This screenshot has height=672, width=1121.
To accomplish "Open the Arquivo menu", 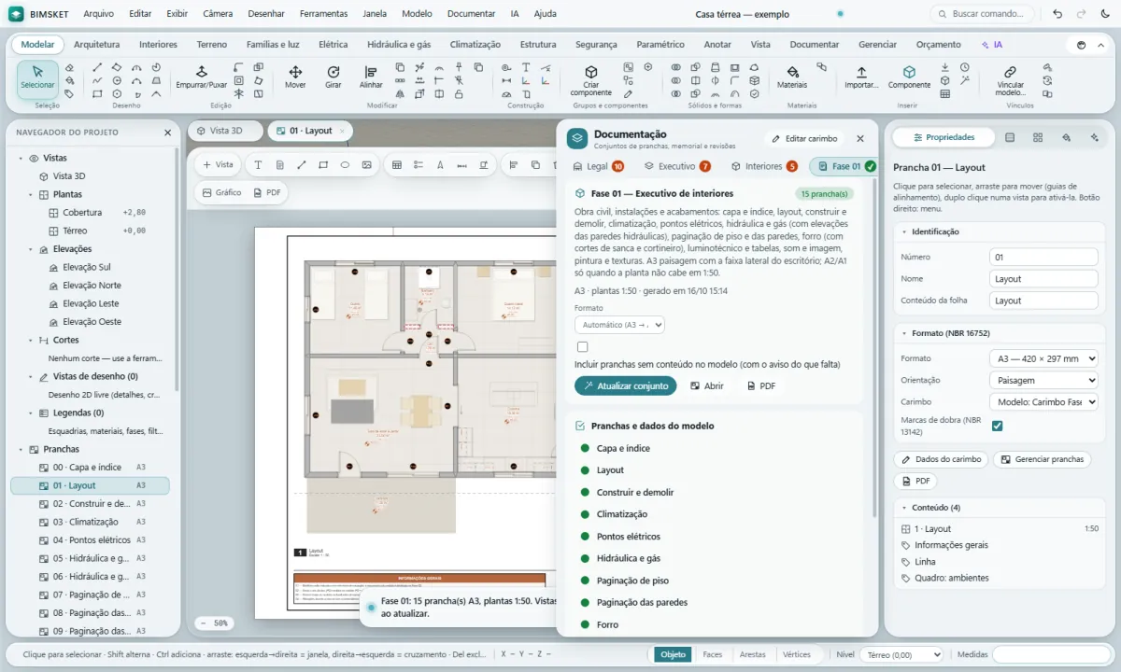I will [98, 14].
